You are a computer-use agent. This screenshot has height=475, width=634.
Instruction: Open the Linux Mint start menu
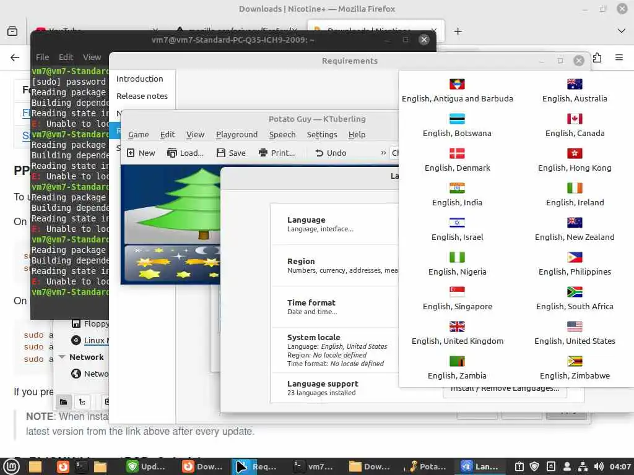(x=11, y=466)
